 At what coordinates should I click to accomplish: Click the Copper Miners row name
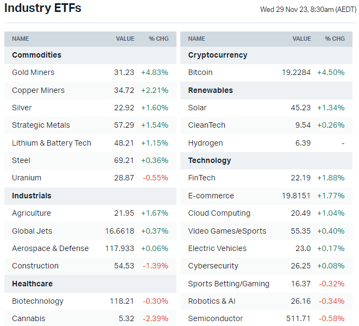point(38,90)
